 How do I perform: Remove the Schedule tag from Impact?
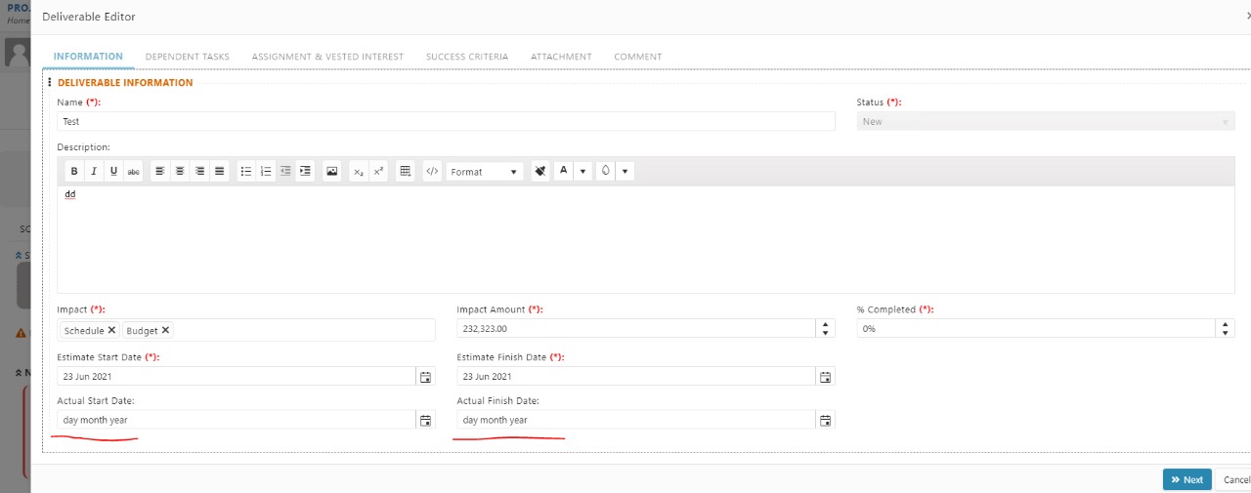(x=111, y=330)
